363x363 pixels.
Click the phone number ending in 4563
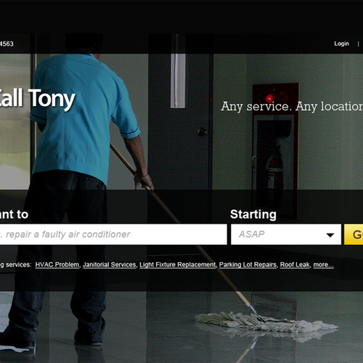[7, 44]
